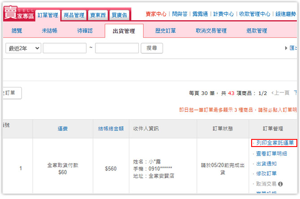Click the 賣家專區 seller logo
300x199 pixels.
[18, 13]
